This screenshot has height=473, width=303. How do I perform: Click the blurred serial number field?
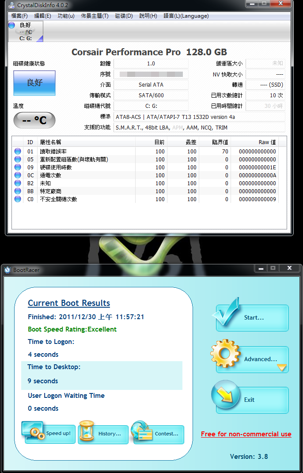(151, 74)
